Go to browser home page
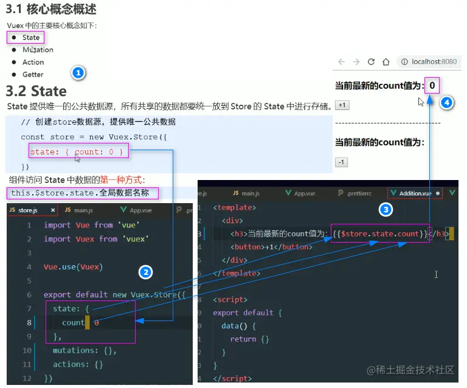The height and width of the screenshot is (388, 467). pyautogui.click(x=386, y=61)
